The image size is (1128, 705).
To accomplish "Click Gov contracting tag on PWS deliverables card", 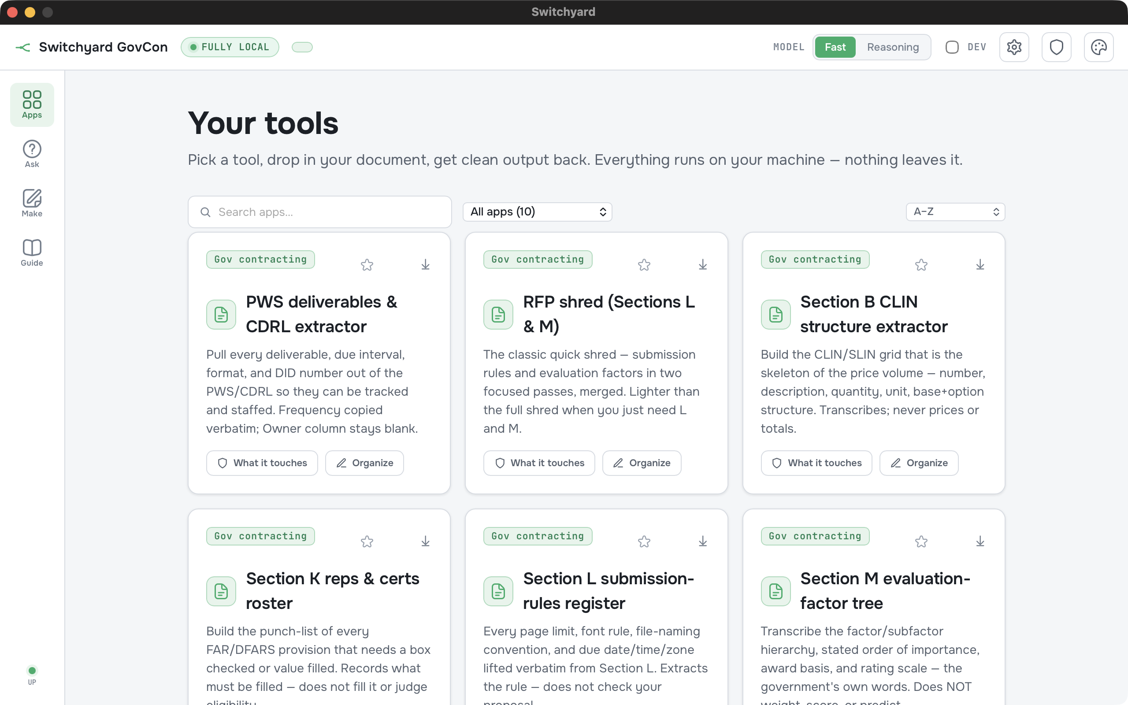I will click(x=260, y=259).
